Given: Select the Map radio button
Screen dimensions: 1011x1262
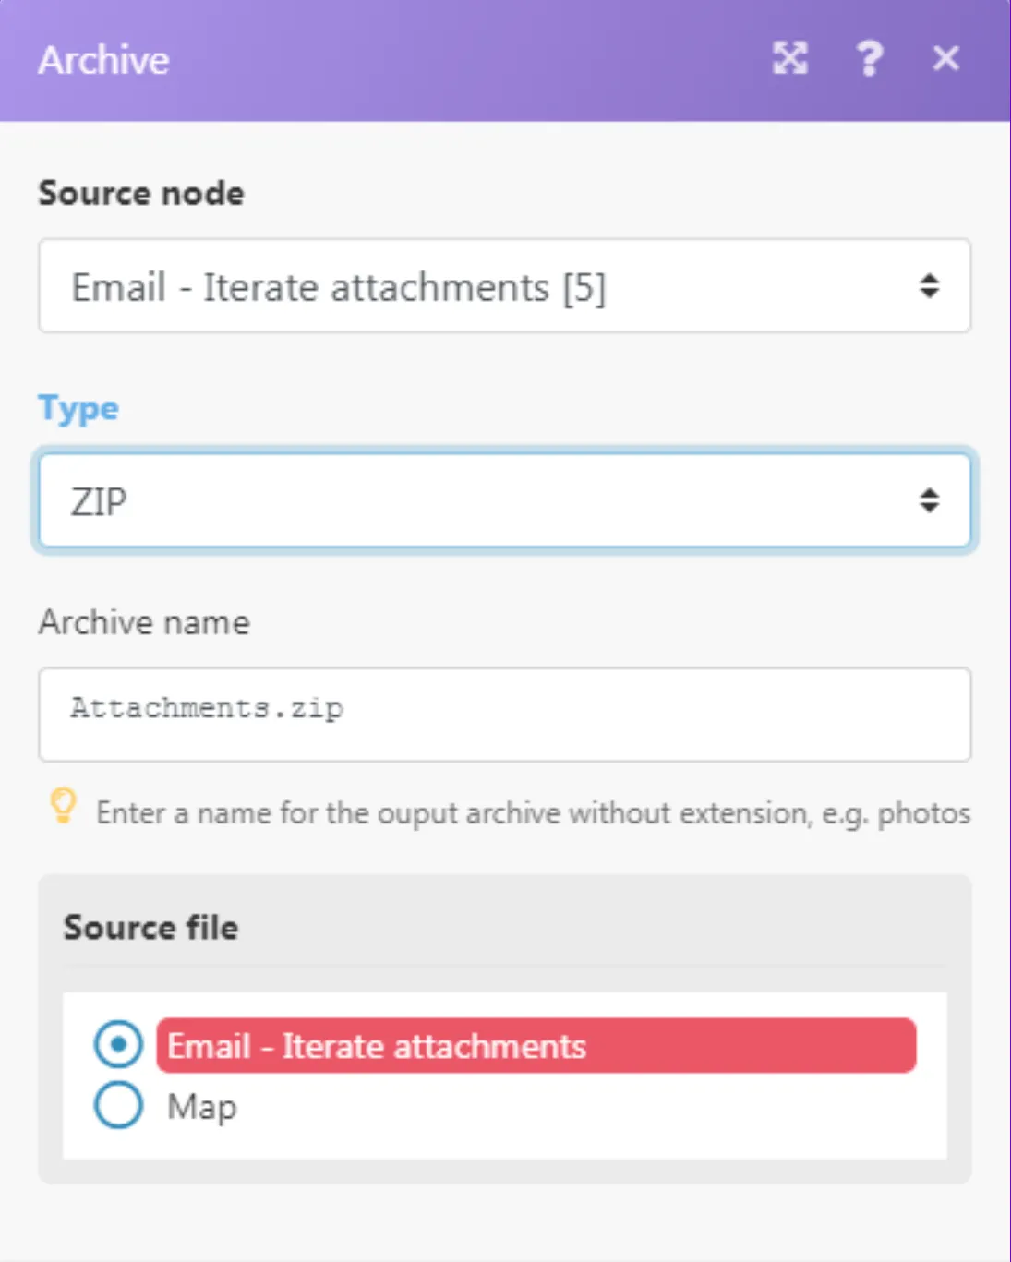Looking at the screenshot, I should point(118,1105).
